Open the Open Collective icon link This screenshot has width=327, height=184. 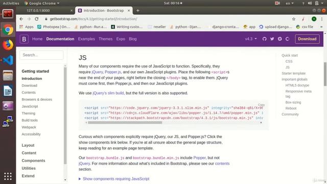(287, 39)
